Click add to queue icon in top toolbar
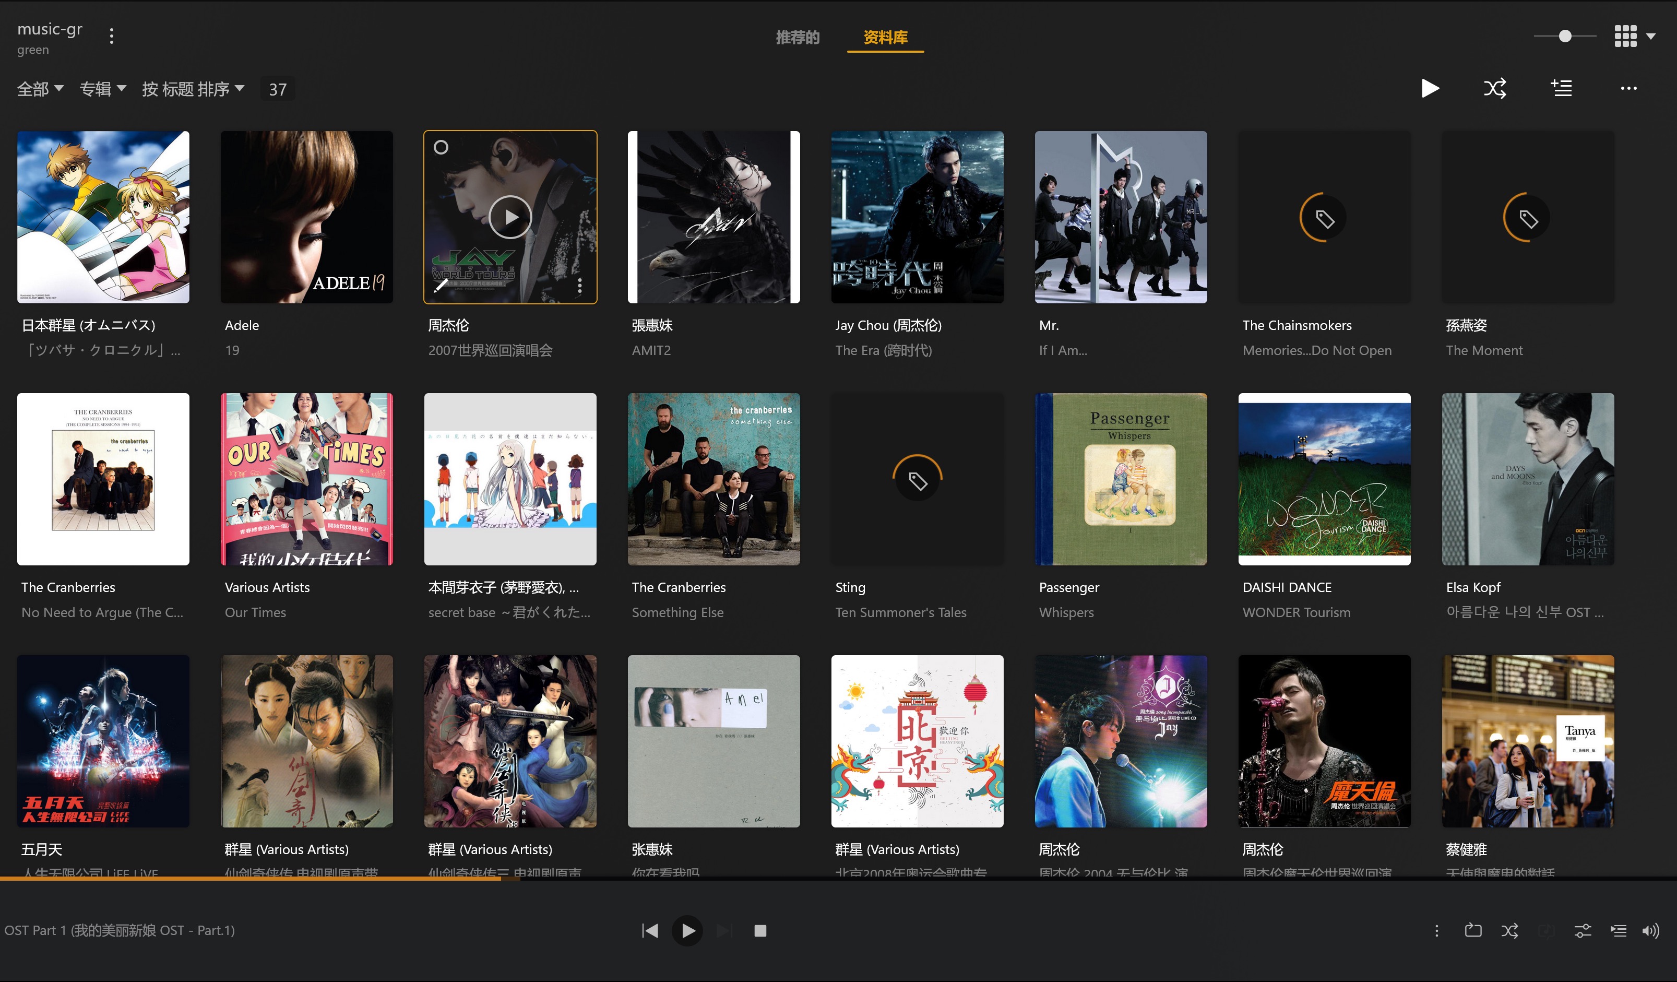The image size is (1677, 982). coord(1561,88)
